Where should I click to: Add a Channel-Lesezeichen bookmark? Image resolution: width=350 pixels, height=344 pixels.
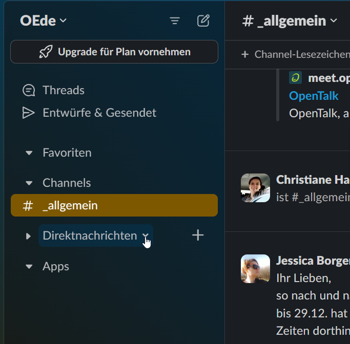289,54
